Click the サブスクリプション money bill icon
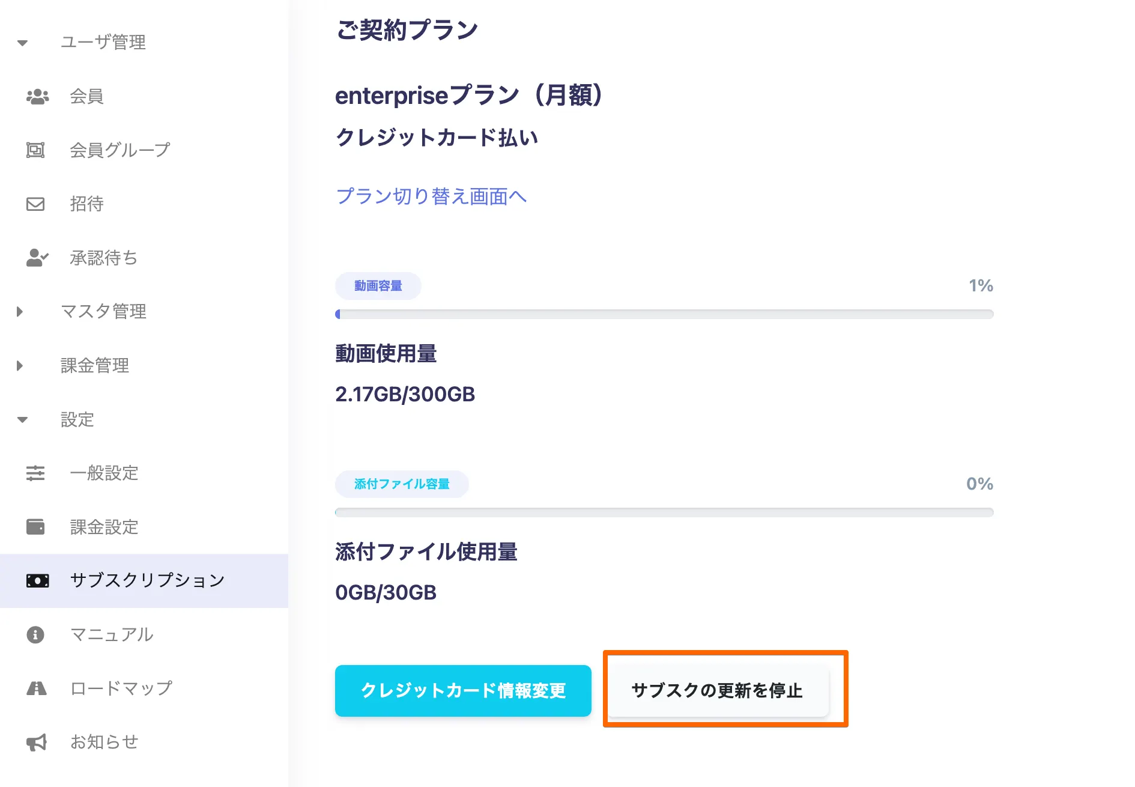1135x787 pixels. pos(37,580)
